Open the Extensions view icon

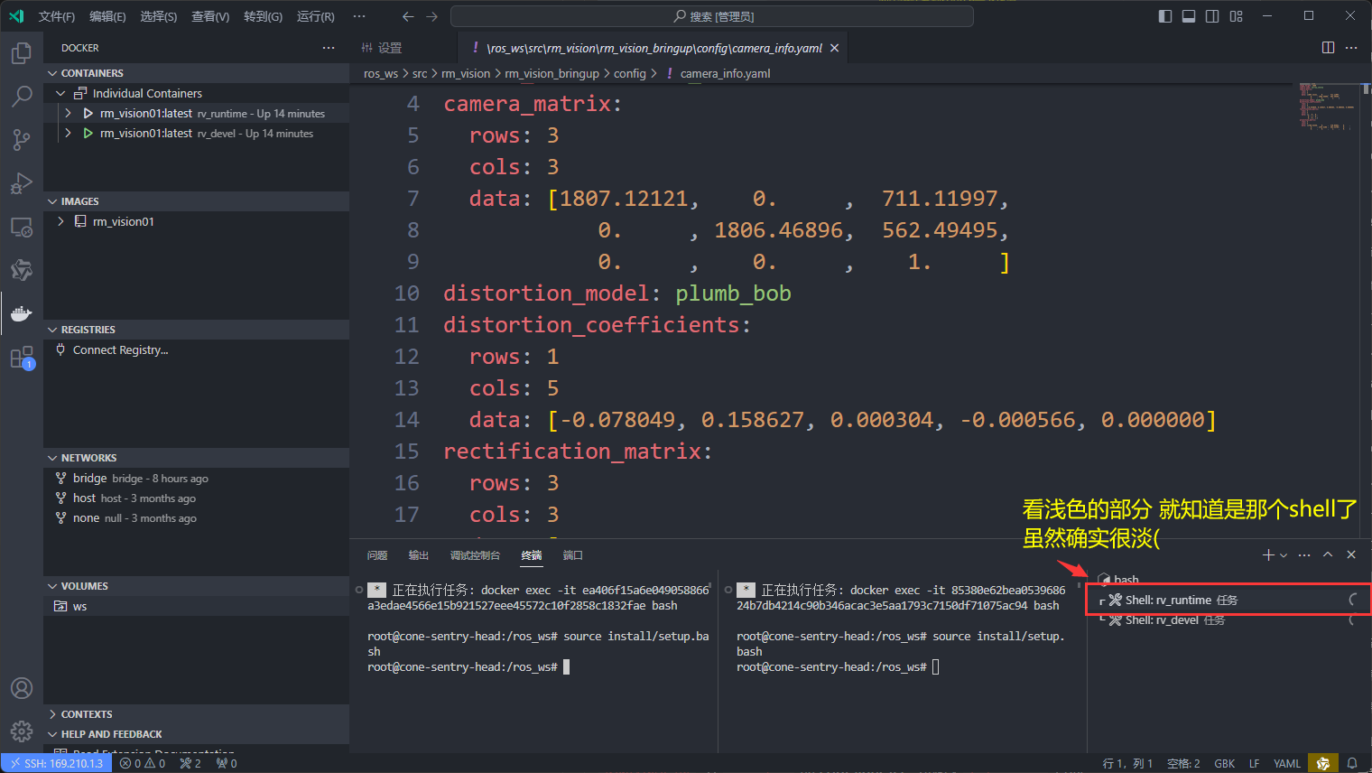(22, 357)
